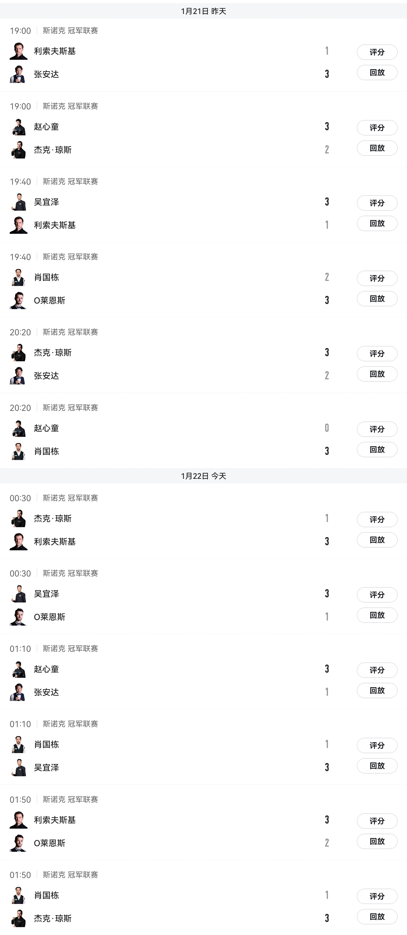Click 吴宜泽 name in the 00:30 match
This screenshot has width=407, height=935.
pyautogui.click(x=47, y=594)
